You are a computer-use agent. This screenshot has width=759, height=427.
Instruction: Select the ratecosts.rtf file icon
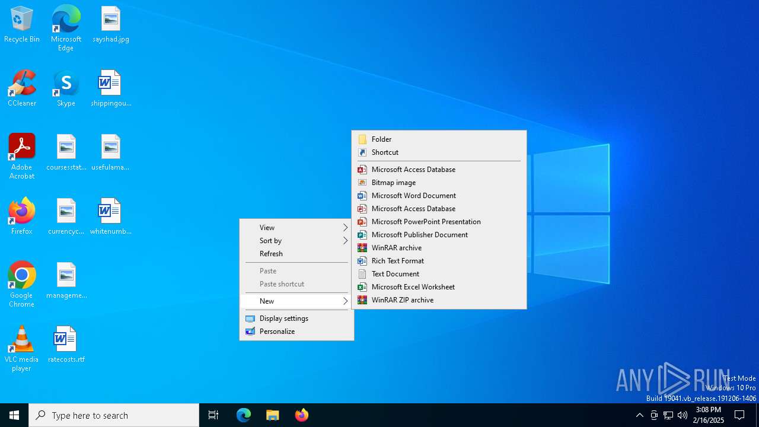point(66,345)
